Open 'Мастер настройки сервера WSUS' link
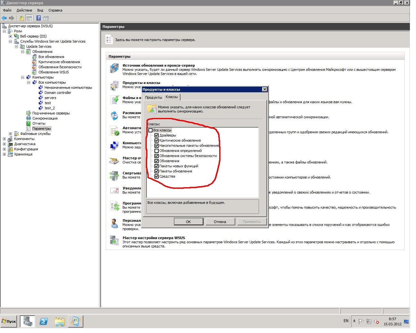416x333 pixels. [x=154, y=238]
